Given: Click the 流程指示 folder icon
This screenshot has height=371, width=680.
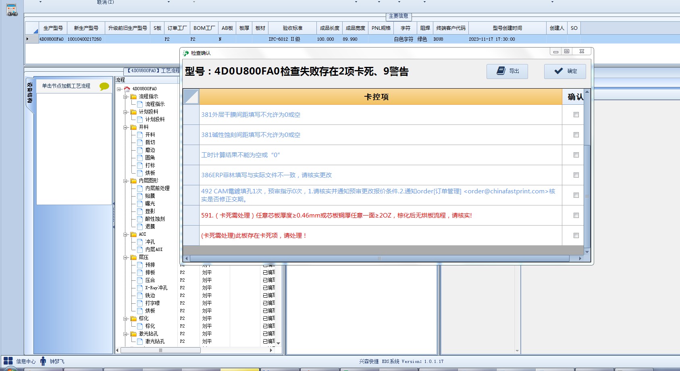Looking at the screenshot, I should click(x=133, y=97).
